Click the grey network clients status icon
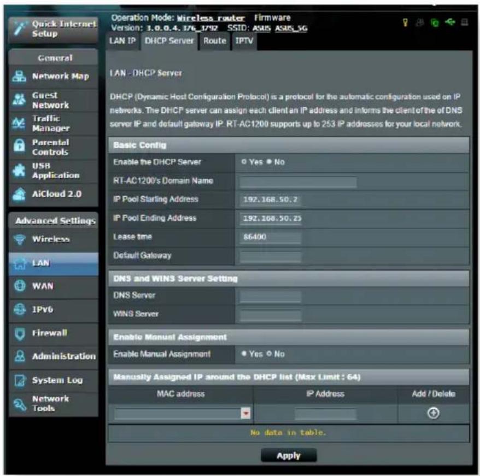 [420, 22]
